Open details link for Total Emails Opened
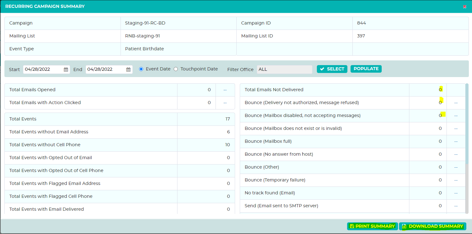 coord(225,90)
